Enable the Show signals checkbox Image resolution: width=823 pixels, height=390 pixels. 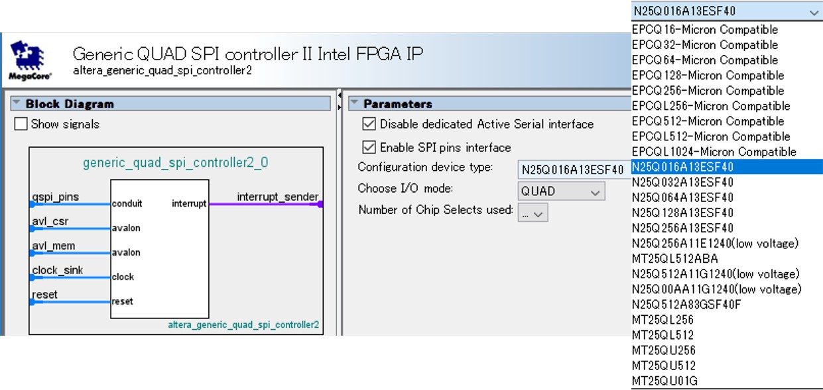tap(21, 124)
